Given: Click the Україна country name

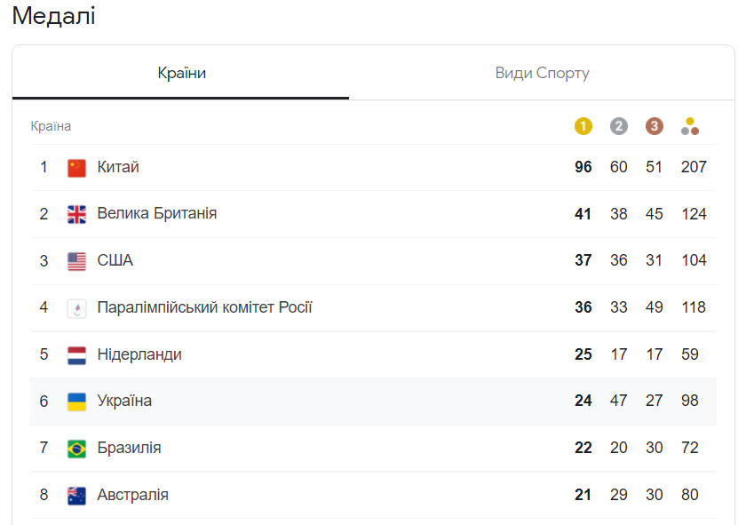Looking at the screenshot, I should 124,402.
